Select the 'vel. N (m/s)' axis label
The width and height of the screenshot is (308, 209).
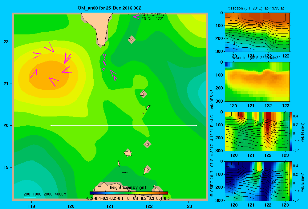point(302,132)
